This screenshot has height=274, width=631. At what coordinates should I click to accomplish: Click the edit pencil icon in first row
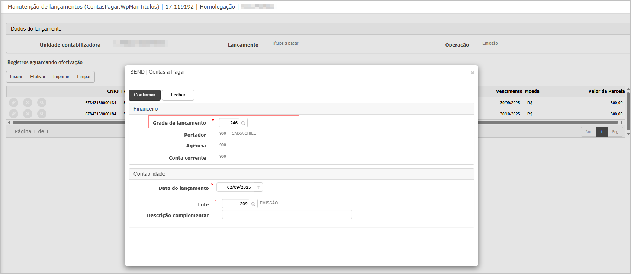pos(13,103)
